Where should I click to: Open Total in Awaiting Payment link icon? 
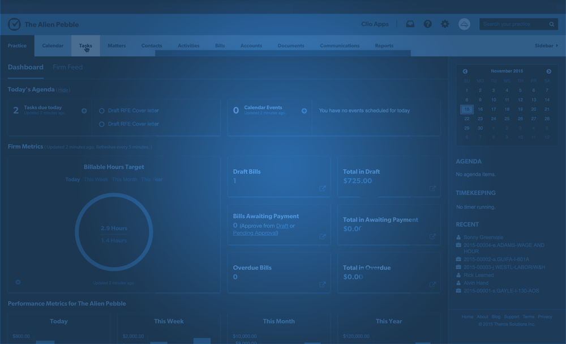(x=432, y=236)
